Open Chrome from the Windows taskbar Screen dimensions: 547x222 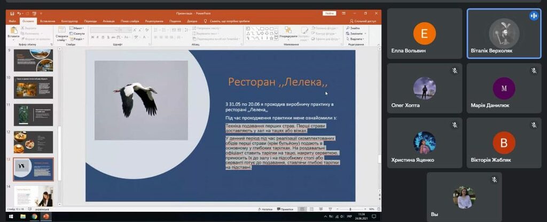34,217
